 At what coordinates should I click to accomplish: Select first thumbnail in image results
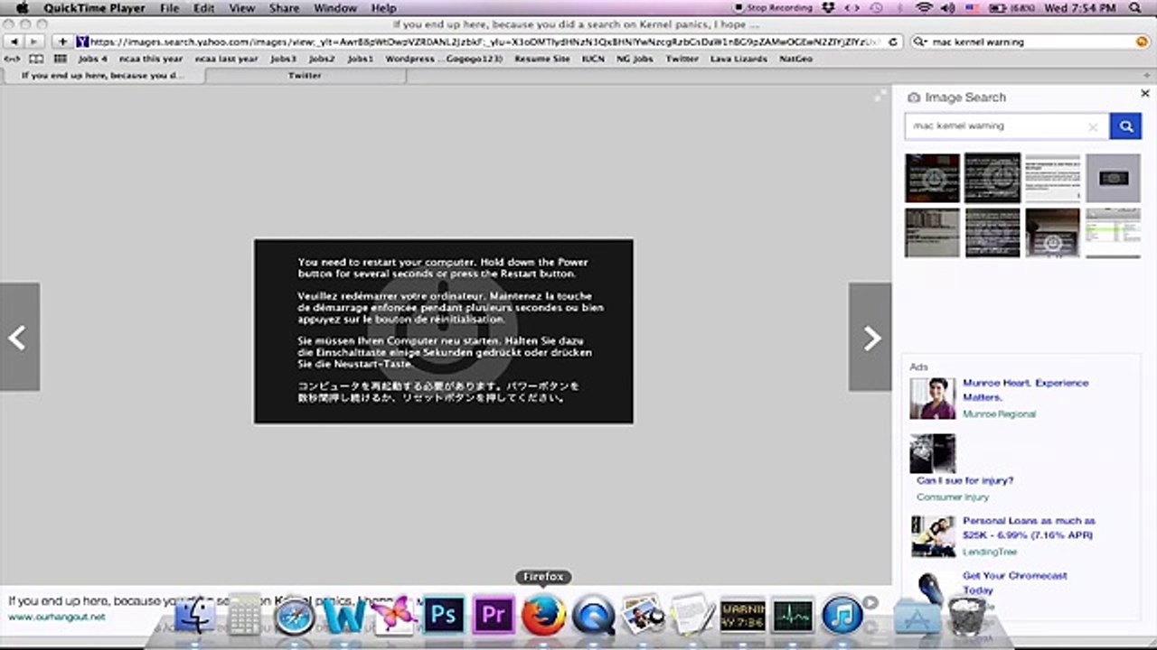pyautogui.click(x=932, y=178)
